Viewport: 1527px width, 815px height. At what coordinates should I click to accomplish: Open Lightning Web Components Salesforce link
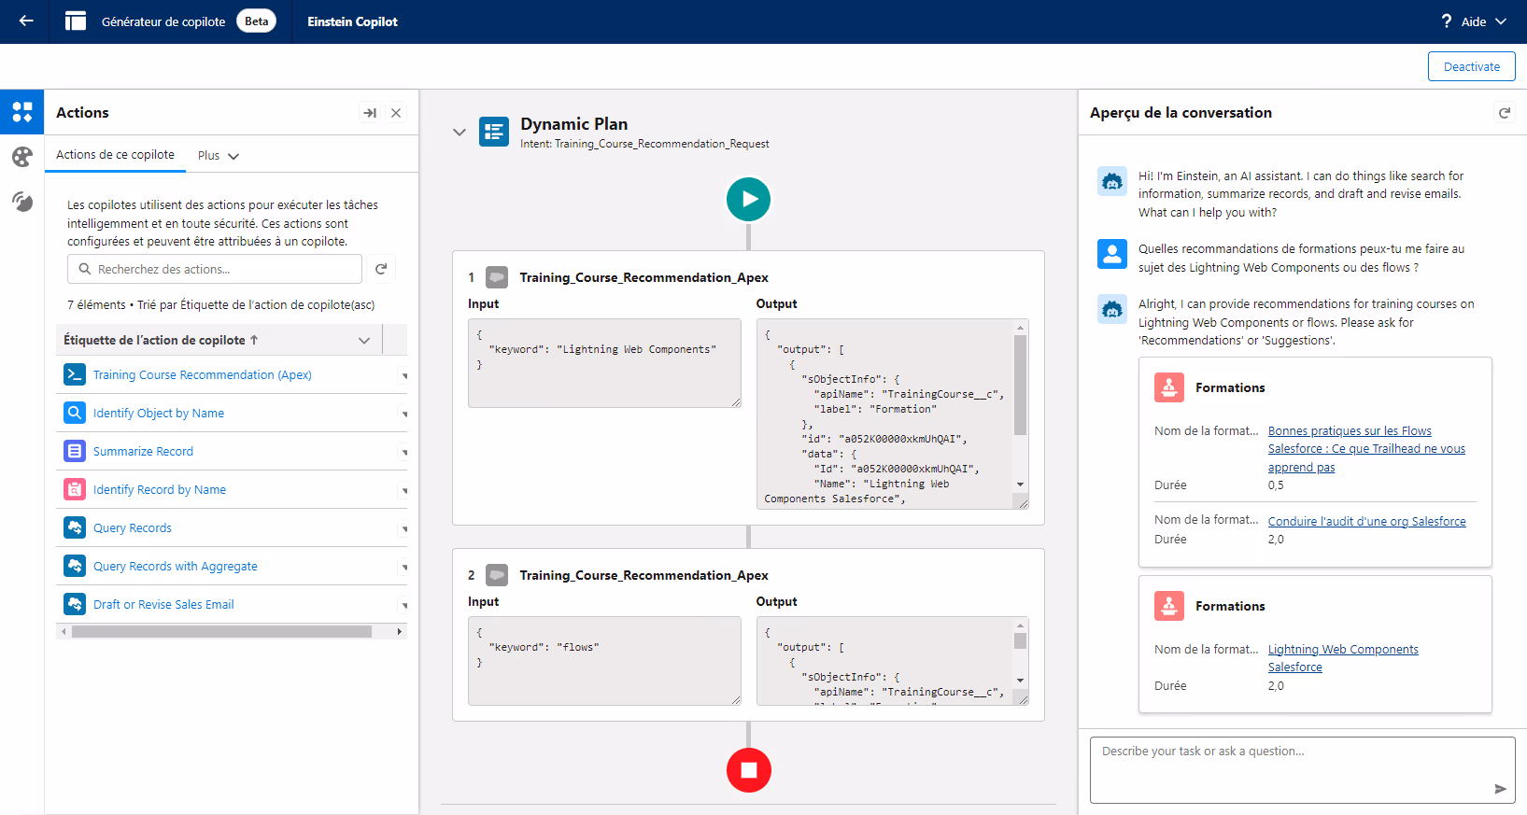[1343, 657]
